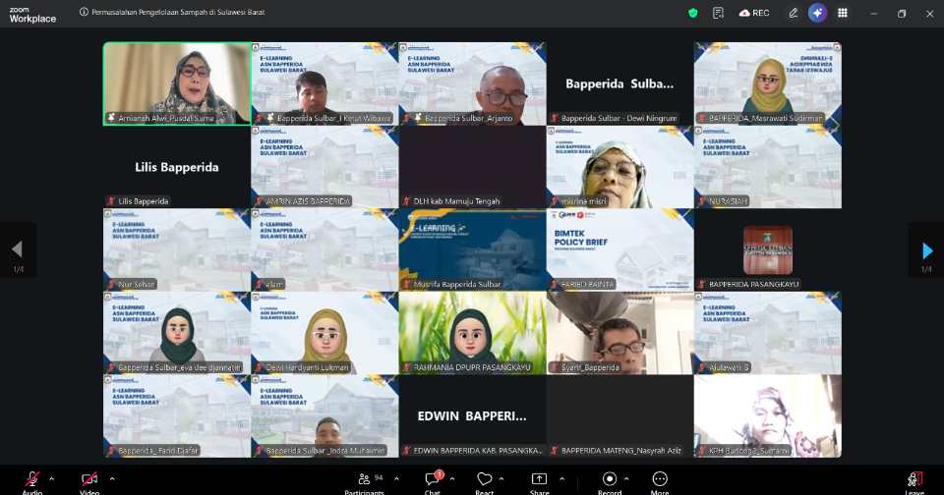Open the AI Companion sparkle icon
The height and width of the screenshot is (495, 944).
817,13
